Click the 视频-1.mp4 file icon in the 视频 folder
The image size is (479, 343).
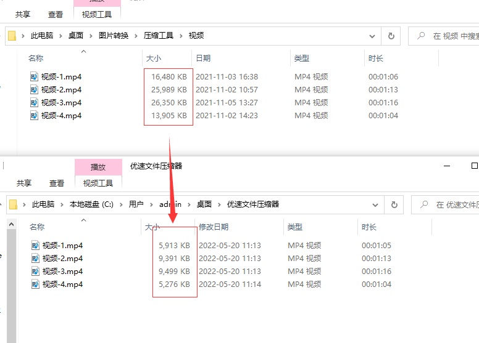point(34,77)
